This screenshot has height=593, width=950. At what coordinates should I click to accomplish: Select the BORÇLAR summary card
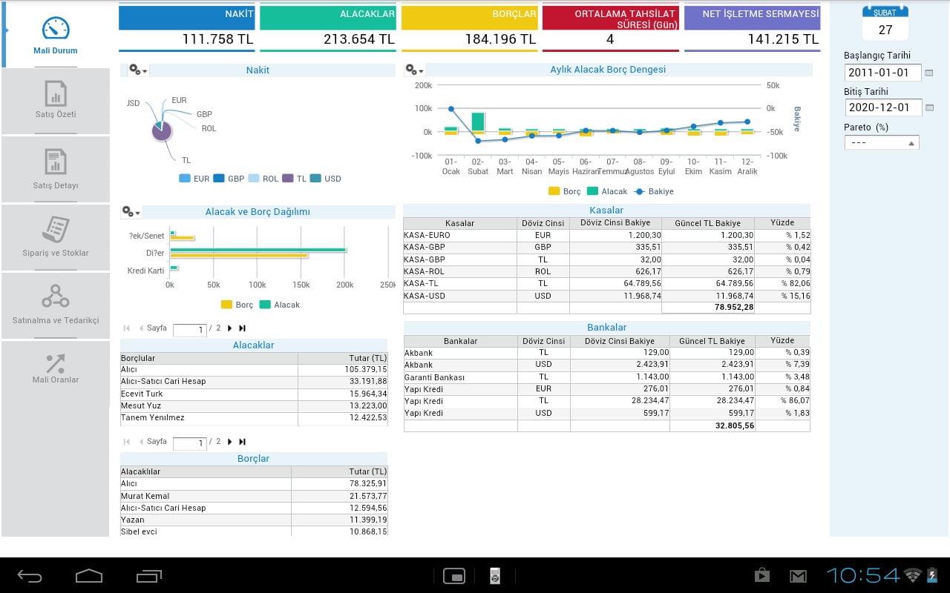470,28
